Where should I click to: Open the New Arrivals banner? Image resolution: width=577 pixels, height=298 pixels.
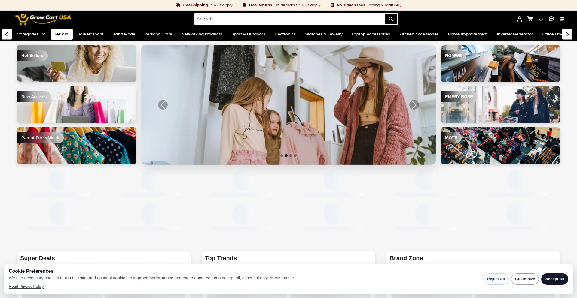(x=77, y=105)
